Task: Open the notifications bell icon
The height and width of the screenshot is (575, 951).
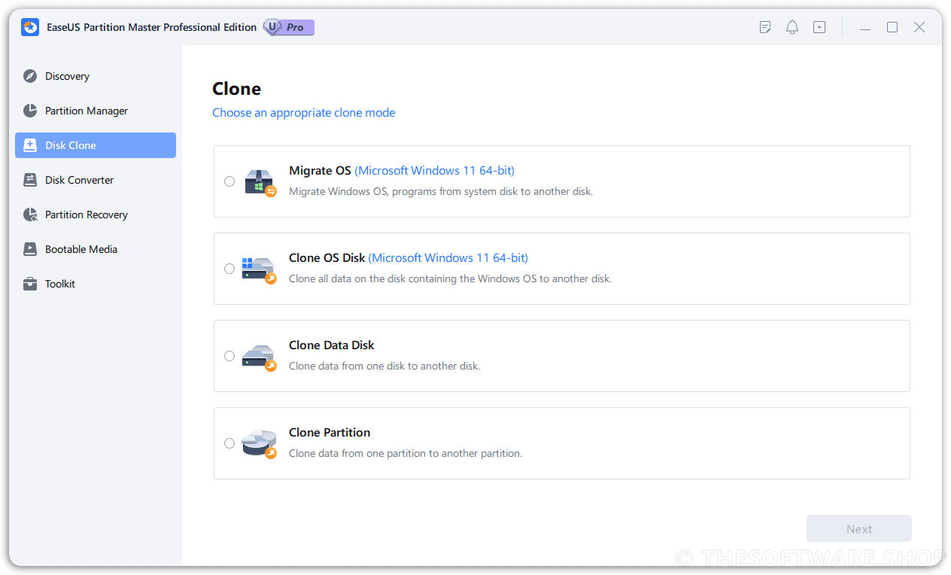Action: 792,27
